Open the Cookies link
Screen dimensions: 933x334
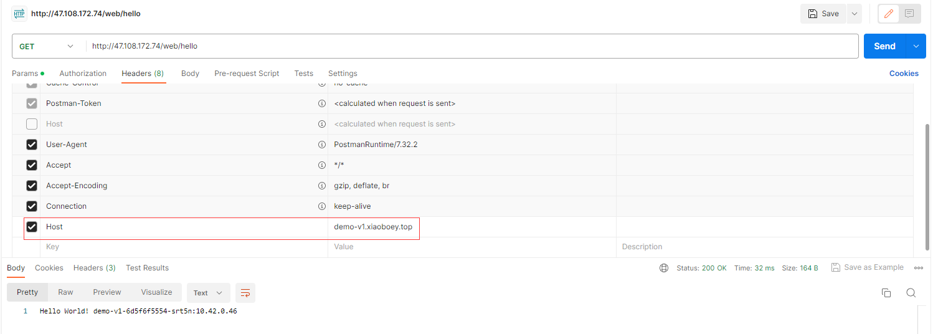pyautogui.click(x=904, y=74)
